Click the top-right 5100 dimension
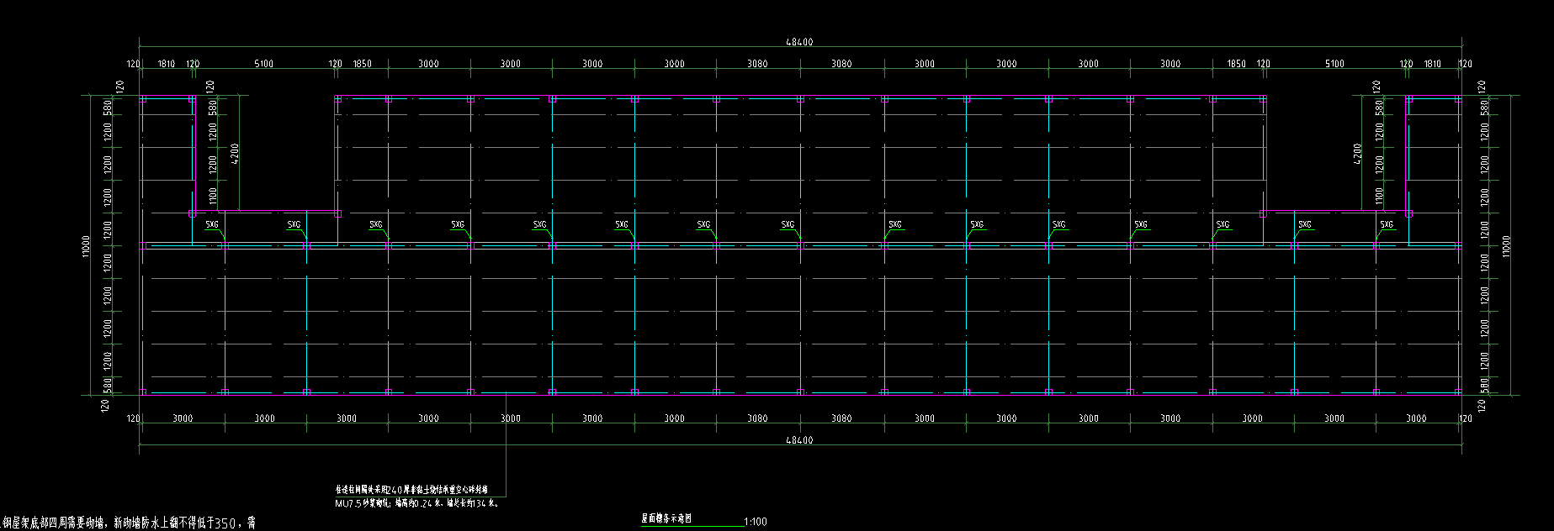Viewport: 1554px width, 531px height. (1334, 64)
